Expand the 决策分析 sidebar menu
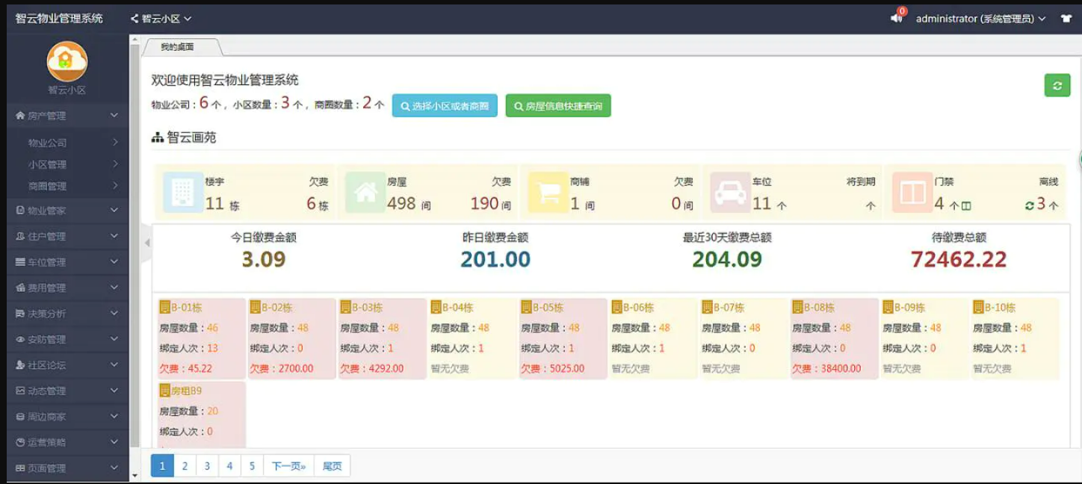 click(67, 314)
